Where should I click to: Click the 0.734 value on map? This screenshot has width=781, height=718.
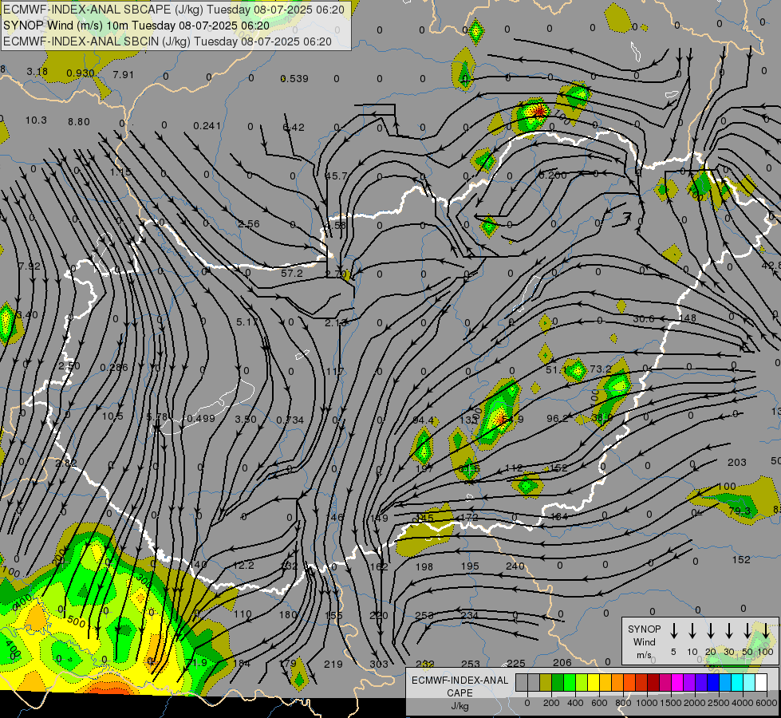pyautogui.click(x=290, y=420)
